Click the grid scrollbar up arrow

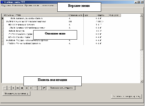pos(142,15)
